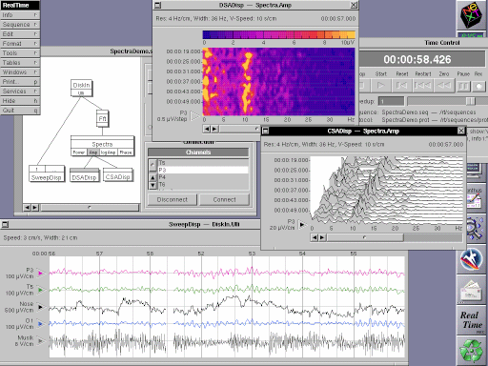Screen dimensions: 488x366
Task: Click the Nose channel marker in SweepDisp
Action: tap(40, 307)
